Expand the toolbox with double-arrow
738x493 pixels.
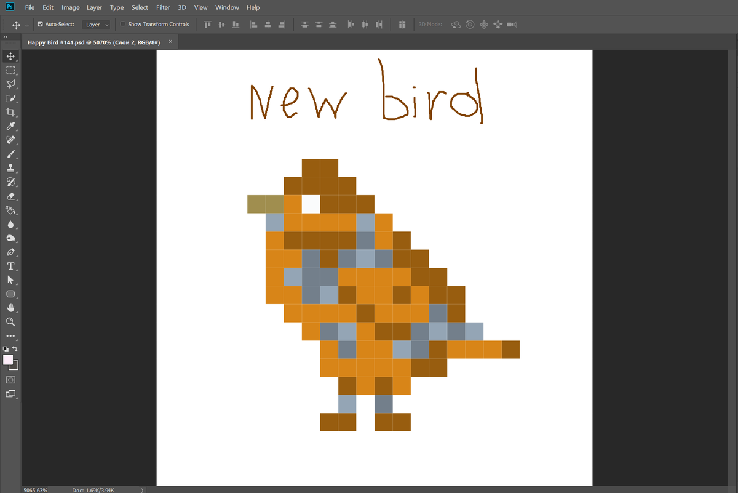(6, 37)
